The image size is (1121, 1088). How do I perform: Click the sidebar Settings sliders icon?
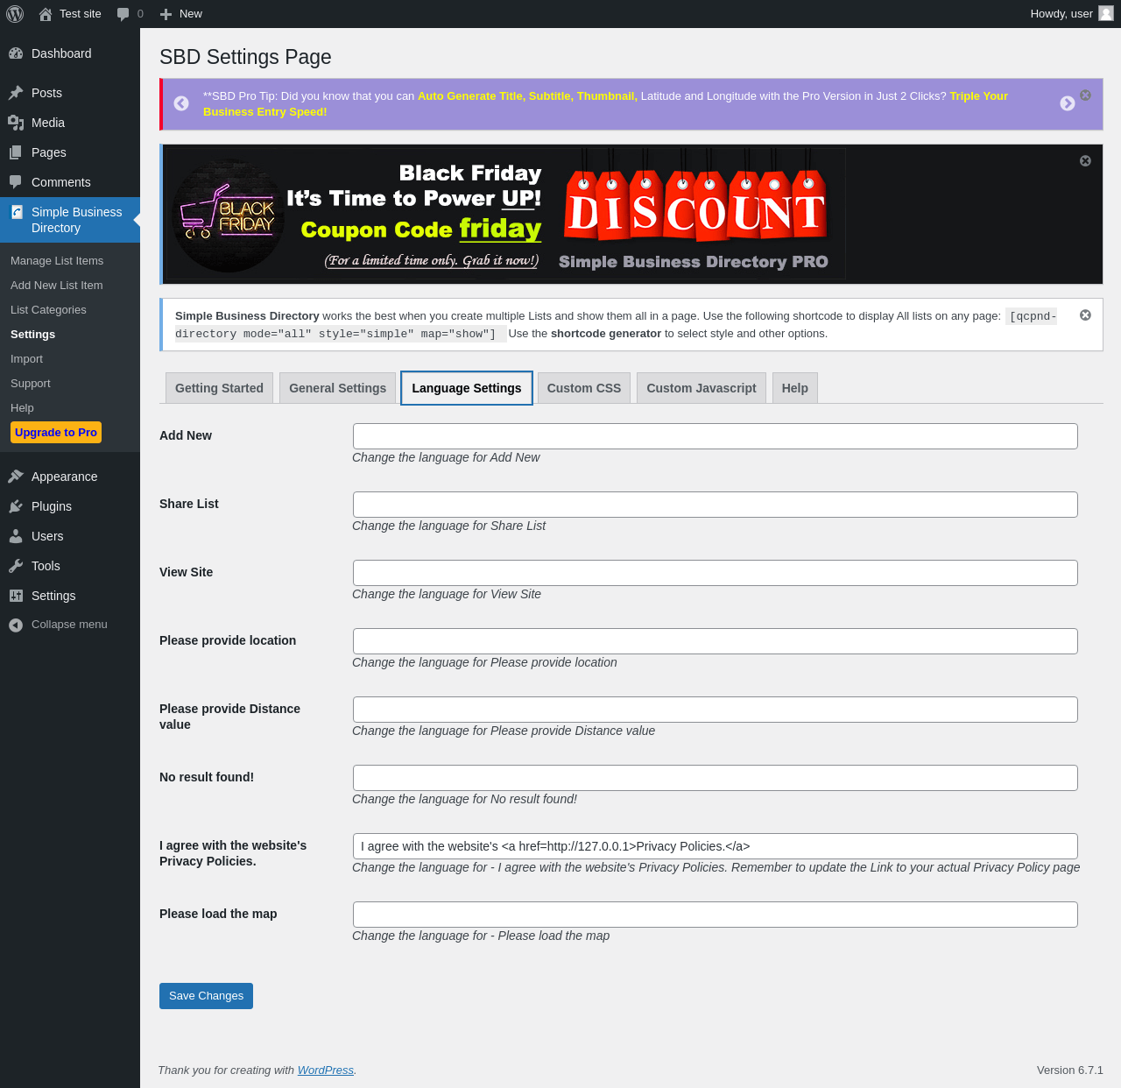(16, 596)
